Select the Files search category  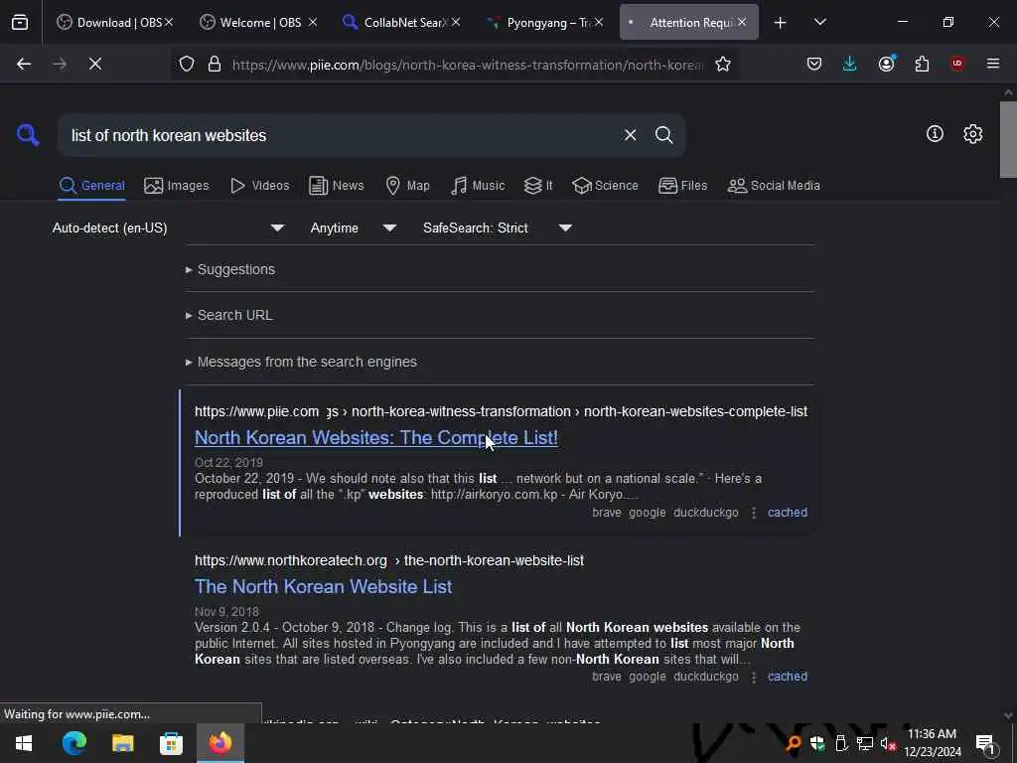[x=682, y=186]
